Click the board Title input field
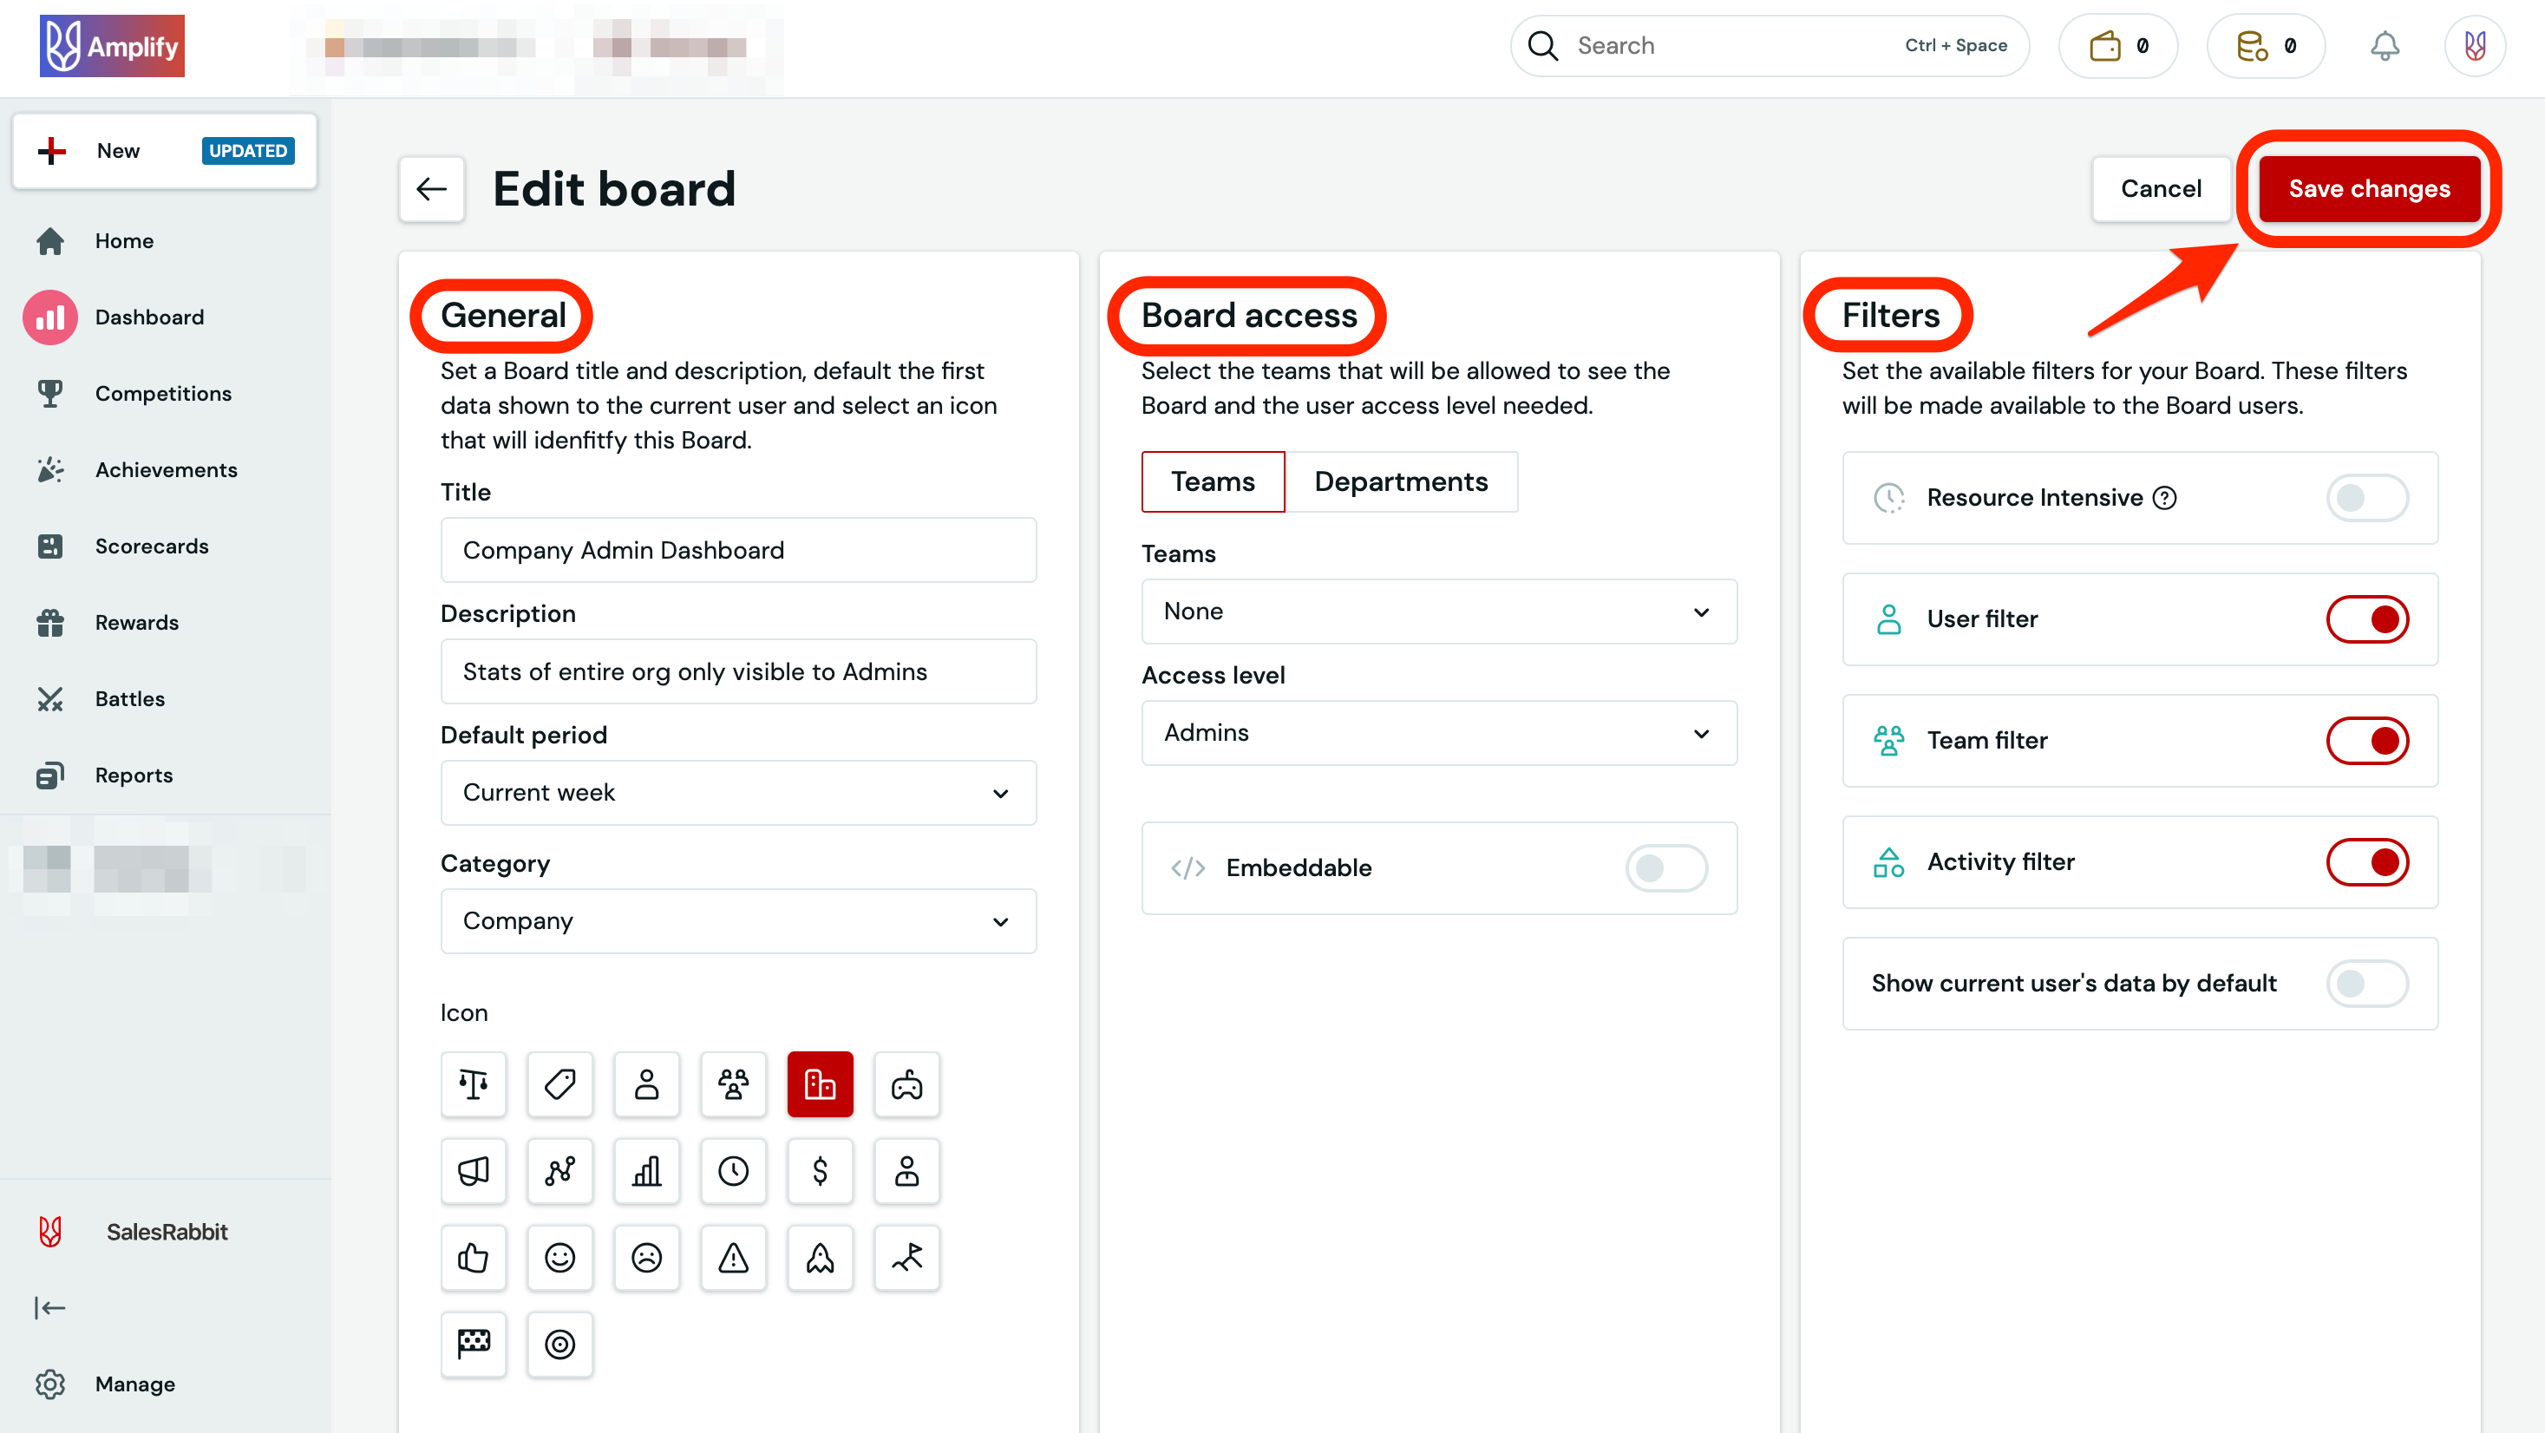Image resolution: width=2545 pixels, height=1433 pixels. pyautogui.click(x=738, y=551)
